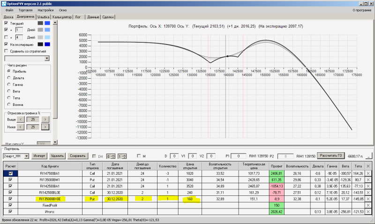Viewport: 375px width, 224px height.
Task: Click the +1 days number field
Action: [19, 30]
